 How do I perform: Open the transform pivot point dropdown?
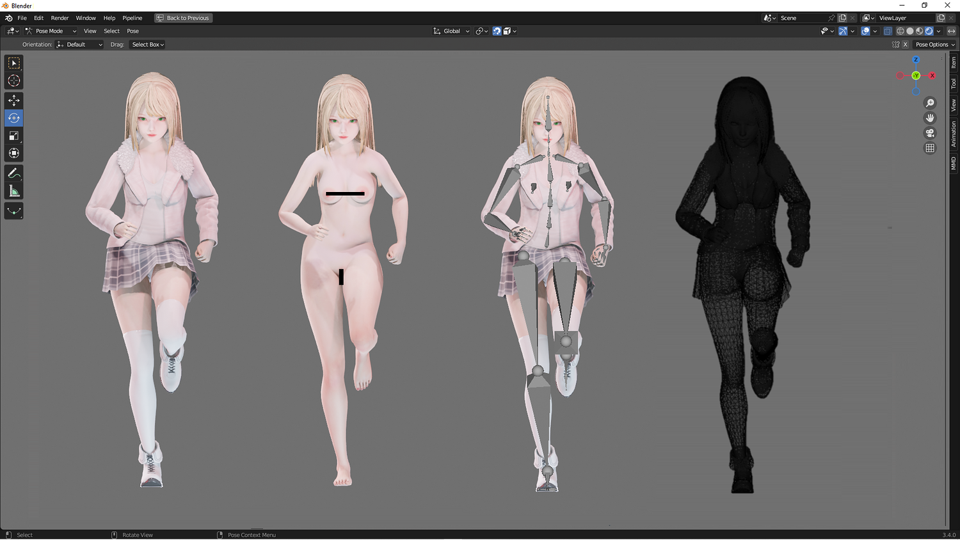[481, 31]
